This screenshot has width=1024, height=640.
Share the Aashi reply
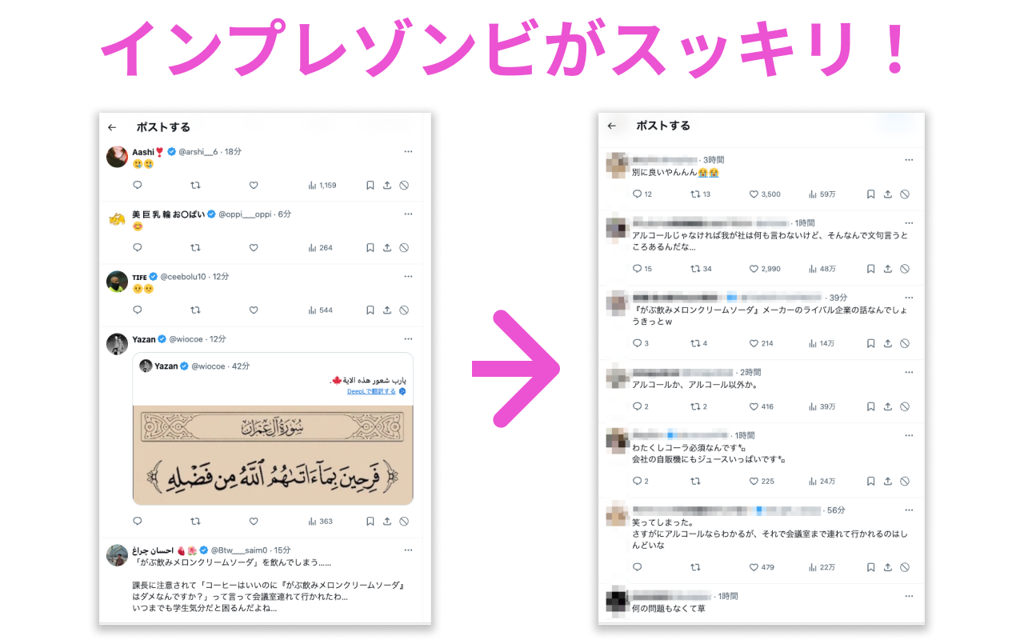pyautogui.click(x=387, y=185)
